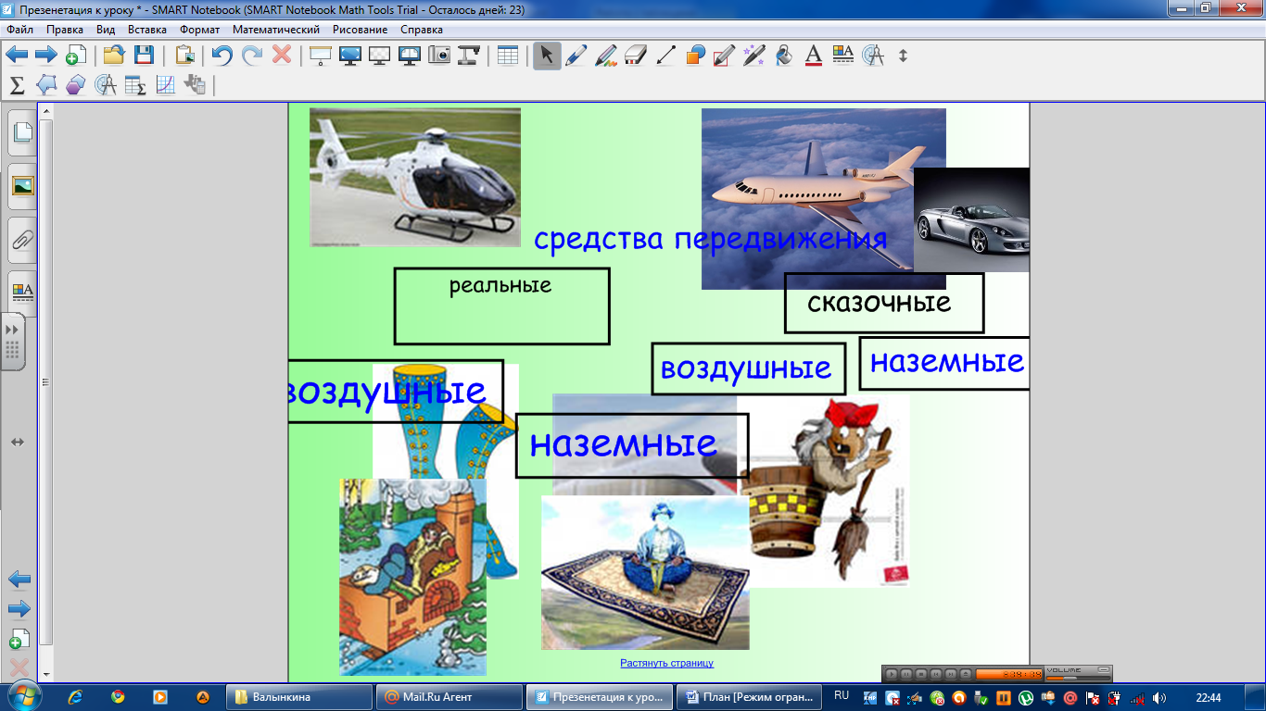The image size is (1266, 711).
Task: Expand the Add-ons side handle
Action: coord(12,342)
